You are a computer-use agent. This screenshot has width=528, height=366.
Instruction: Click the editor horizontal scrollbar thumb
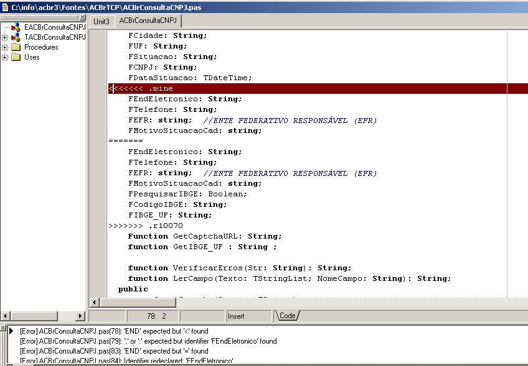(138, 303)
